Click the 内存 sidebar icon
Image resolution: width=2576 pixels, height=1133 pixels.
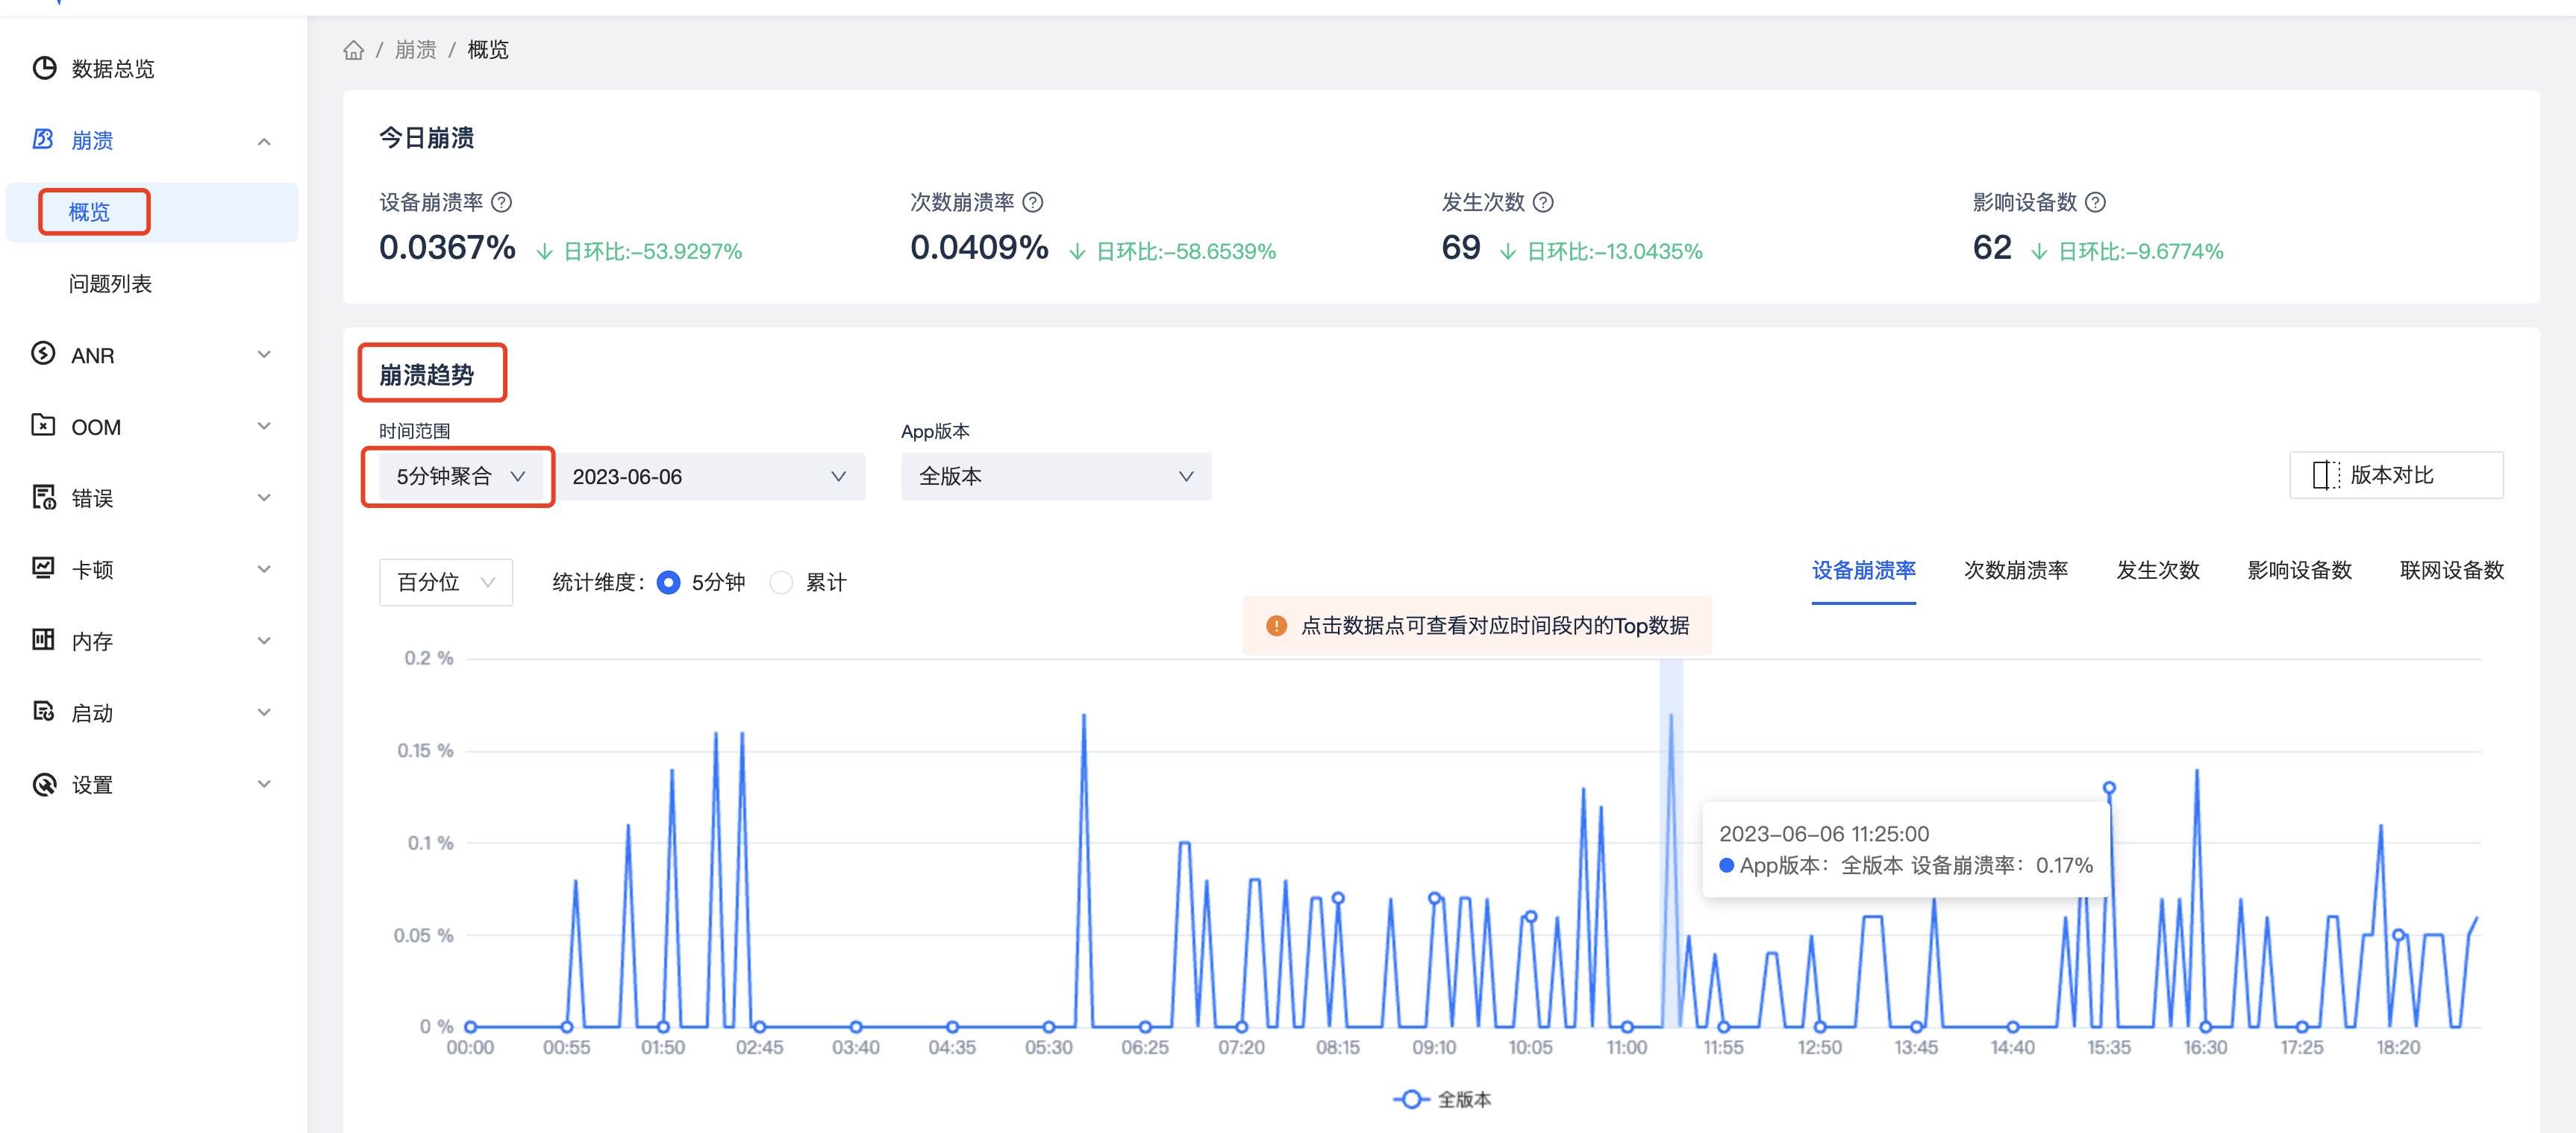[43, 639]
